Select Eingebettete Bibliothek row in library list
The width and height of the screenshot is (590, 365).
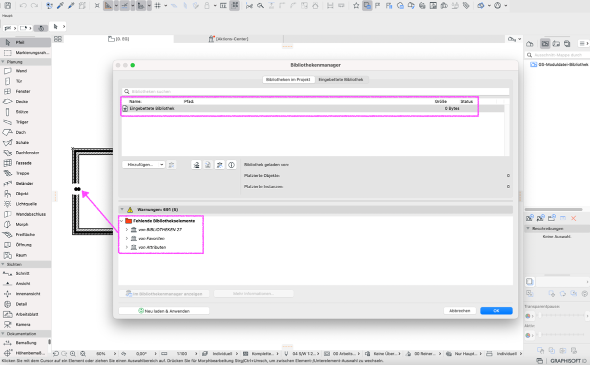[312, 109]
